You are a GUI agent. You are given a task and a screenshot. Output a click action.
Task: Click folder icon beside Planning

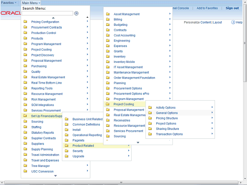[x=108, y=83]
